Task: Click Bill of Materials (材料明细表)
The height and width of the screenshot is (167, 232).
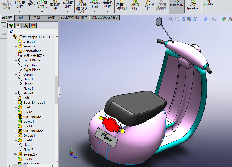Action: [135, 5]
